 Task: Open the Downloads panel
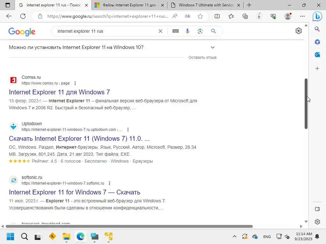point(259,16)
